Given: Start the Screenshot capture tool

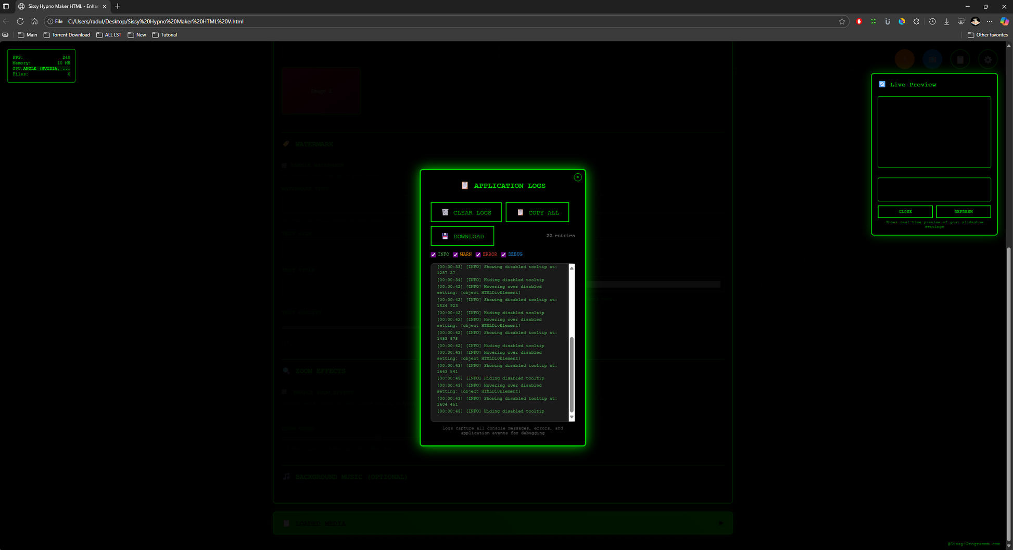Looking at the screenshot, I should pyautogui.click(x=961, y=21).
